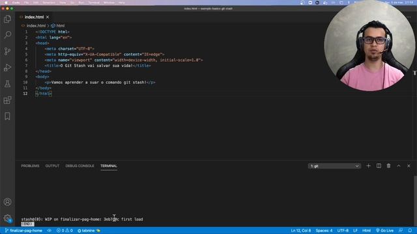The width and height of the screenshot is (417, 234).
Task: Click the errors count in status bar
Action: [x=65, y=230]
